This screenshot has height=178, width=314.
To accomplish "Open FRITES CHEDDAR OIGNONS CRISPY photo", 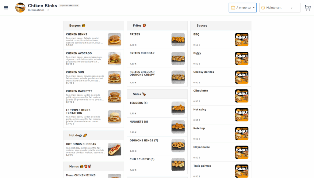I will 178,77.
